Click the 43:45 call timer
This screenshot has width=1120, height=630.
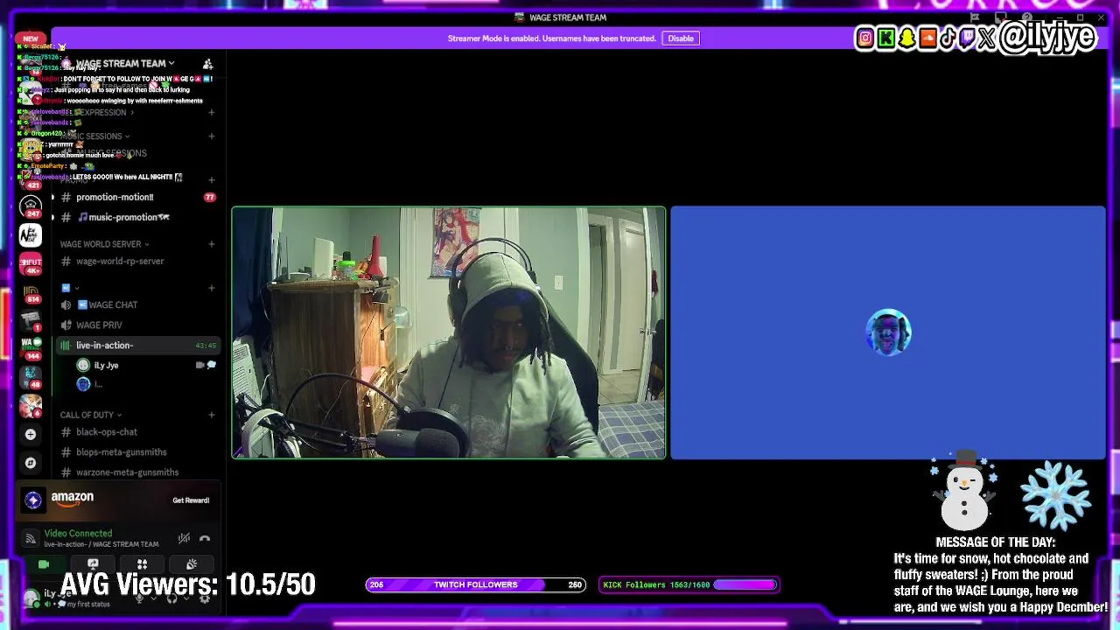click(206, 345)
